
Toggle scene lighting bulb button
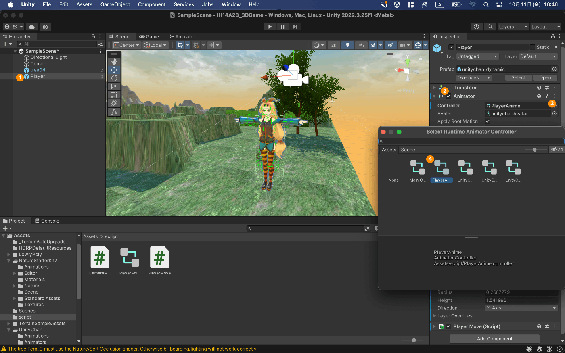pyautogui.click(x=347, y=45)
